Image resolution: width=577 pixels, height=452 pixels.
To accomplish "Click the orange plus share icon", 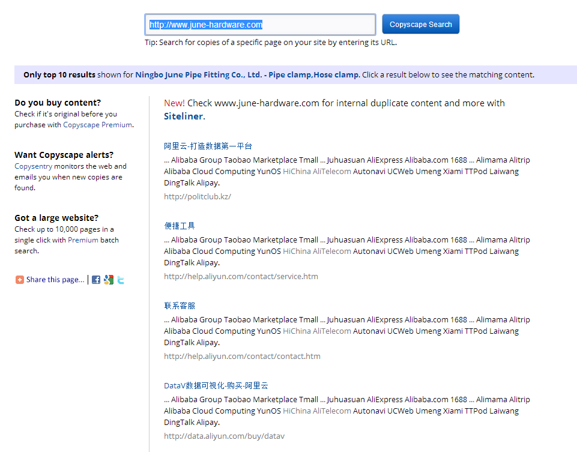I will click(x=19, y=280).
